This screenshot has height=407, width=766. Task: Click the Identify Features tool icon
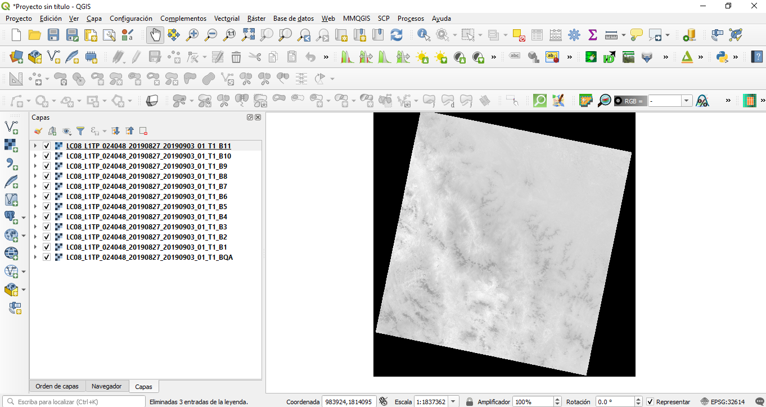pyautogui.click(x=424, y=35)
